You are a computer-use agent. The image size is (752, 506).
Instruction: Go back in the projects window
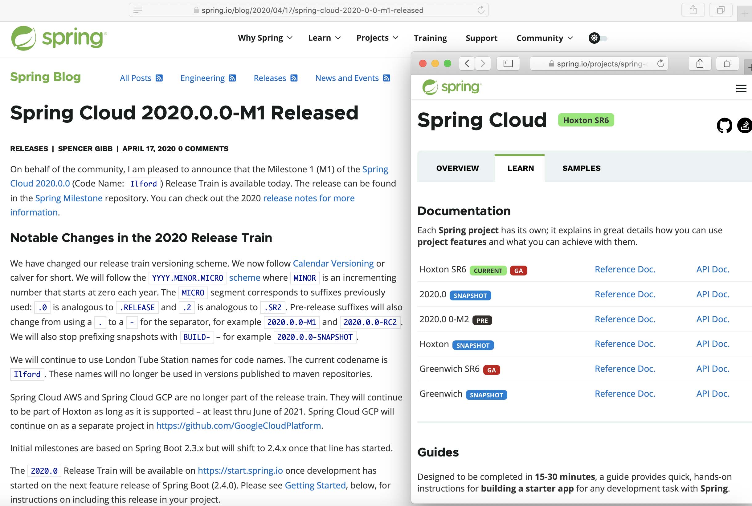tap(467, 63)
